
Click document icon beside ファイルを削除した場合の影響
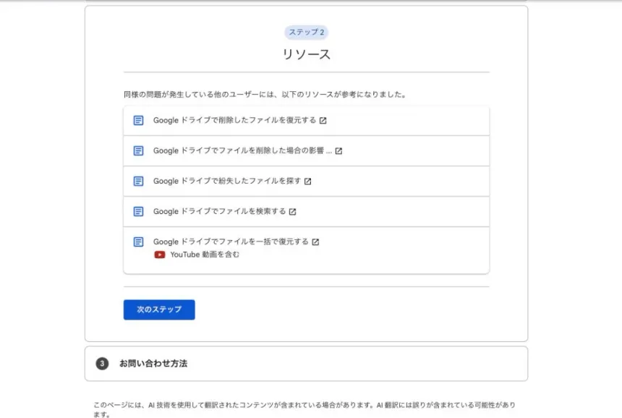pyautogui.click(x=138, y=150)
